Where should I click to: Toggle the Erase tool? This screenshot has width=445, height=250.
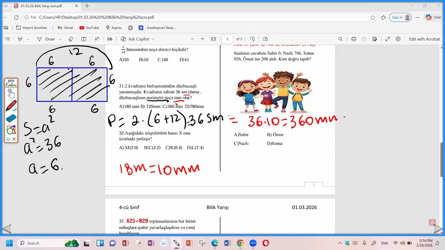pyautogui.click(x=71, y=39)
